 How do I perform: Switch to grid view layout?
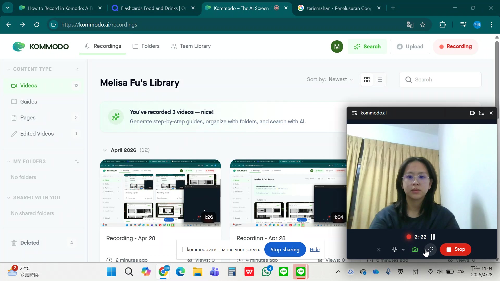(x=367, y=80)
